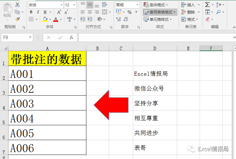Increase indent
The width and height of the screenshot is (236, 159).
pos(90,19)
